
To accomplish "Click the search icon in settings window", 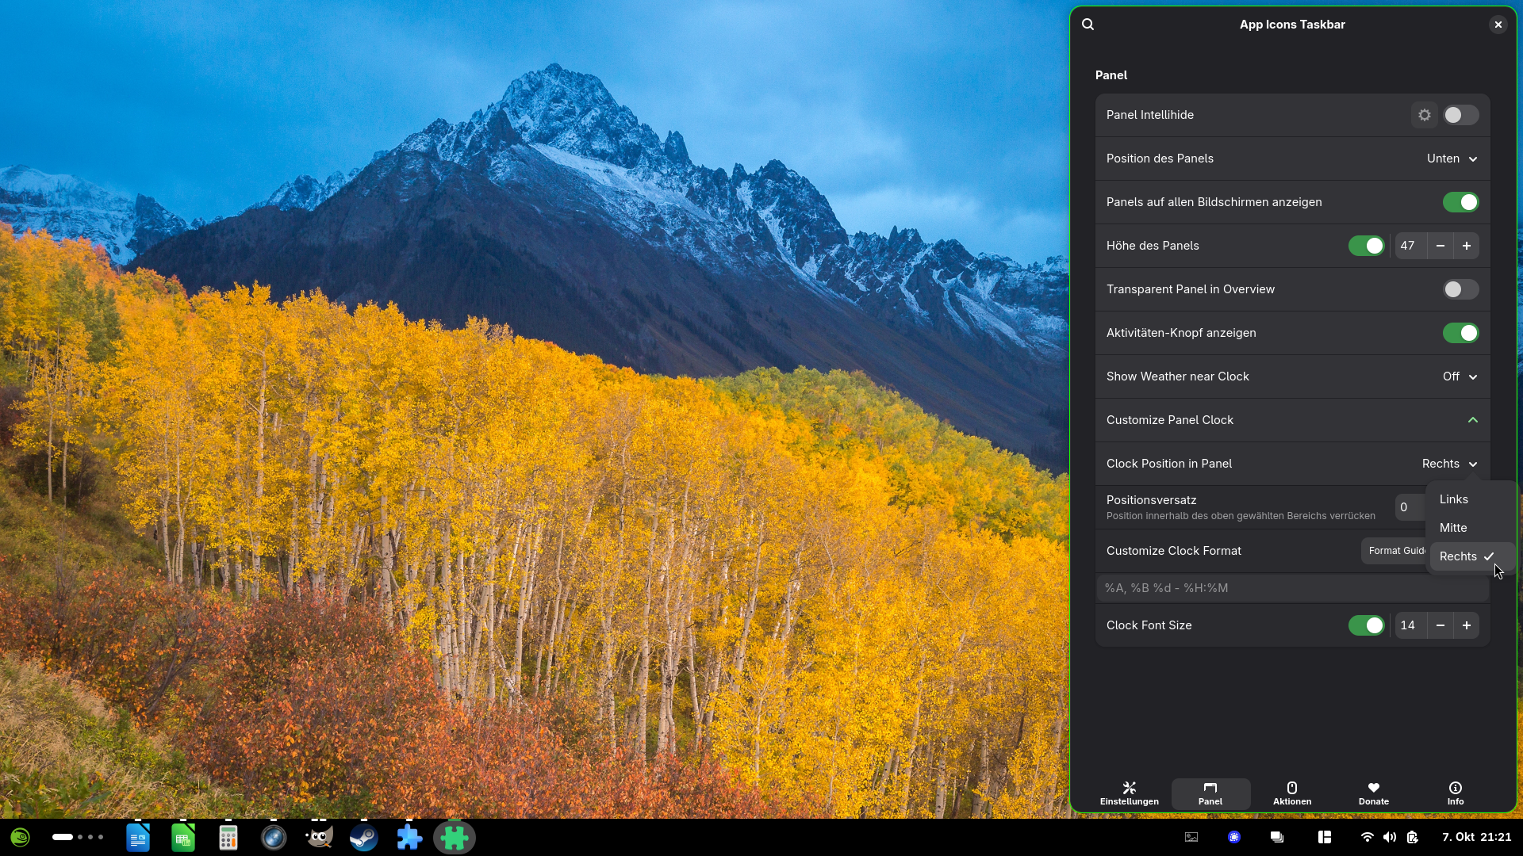I will click(1088, 25).
